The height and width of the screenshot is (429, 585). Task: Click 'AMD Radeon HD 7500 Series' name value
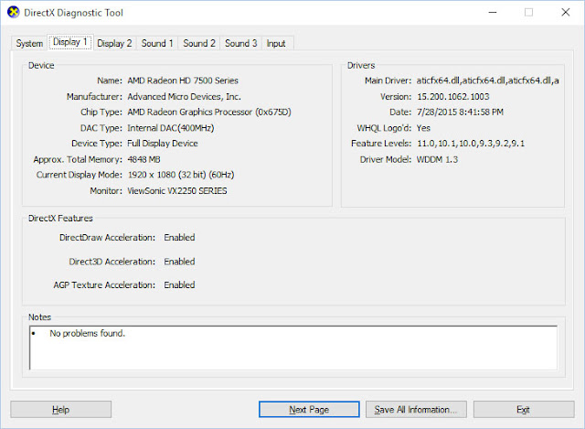(183, 80)
